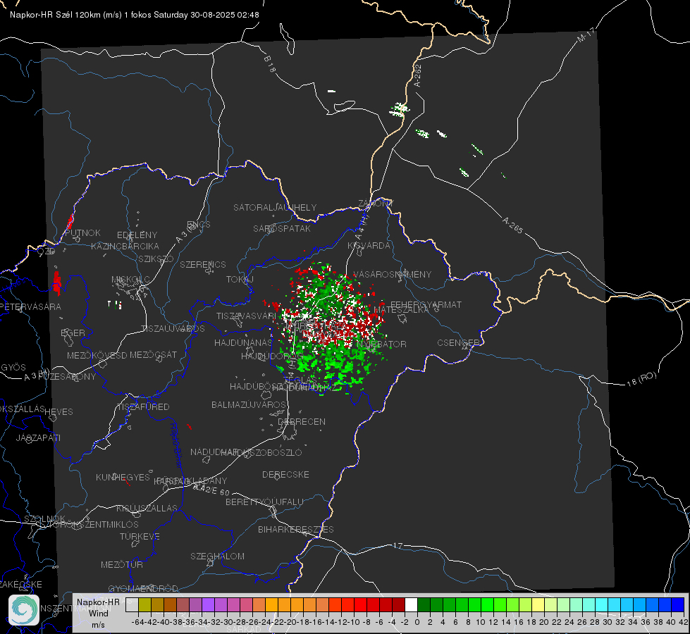The height and width of the screenshot is (634, 690).
Task: Click the BERETTYÓÚJFALU city label
Action: 264,502
